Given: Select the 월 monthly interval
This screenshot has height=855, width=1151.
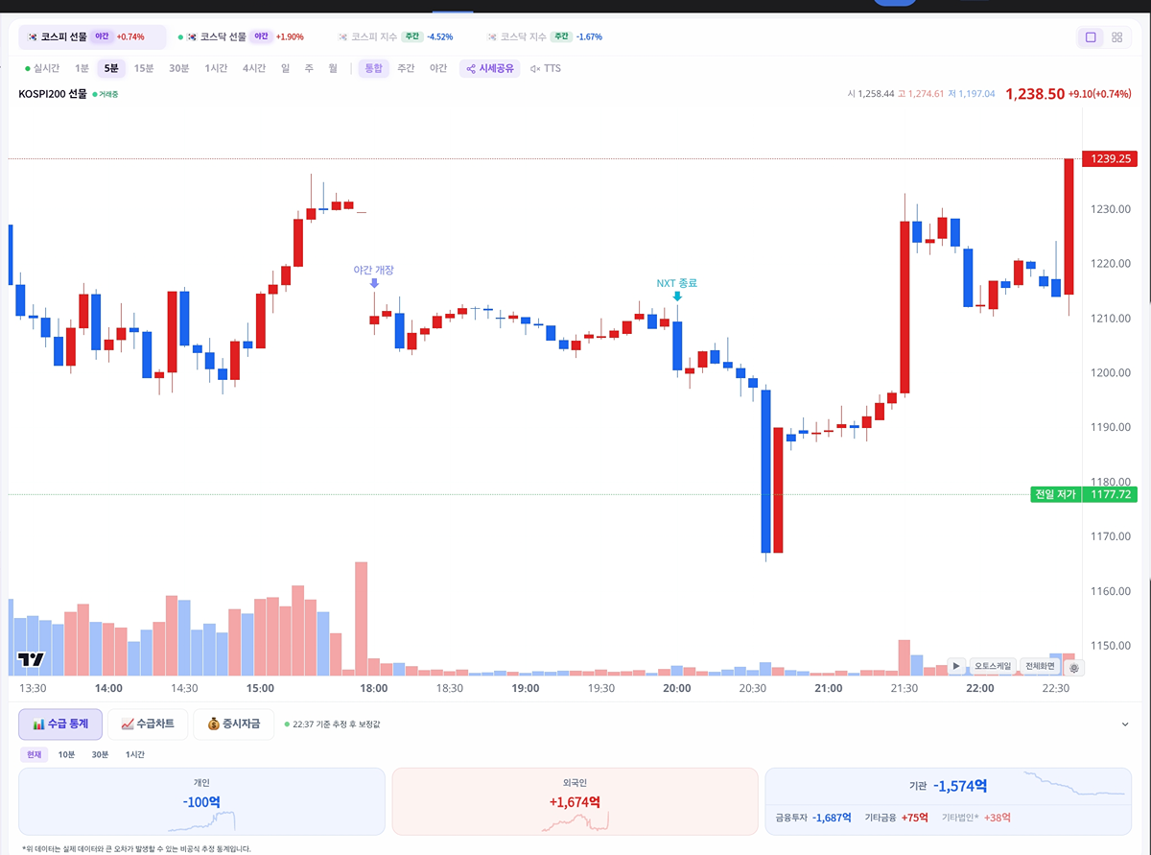Looking at the screenshot, I should [x=333, y=68].
